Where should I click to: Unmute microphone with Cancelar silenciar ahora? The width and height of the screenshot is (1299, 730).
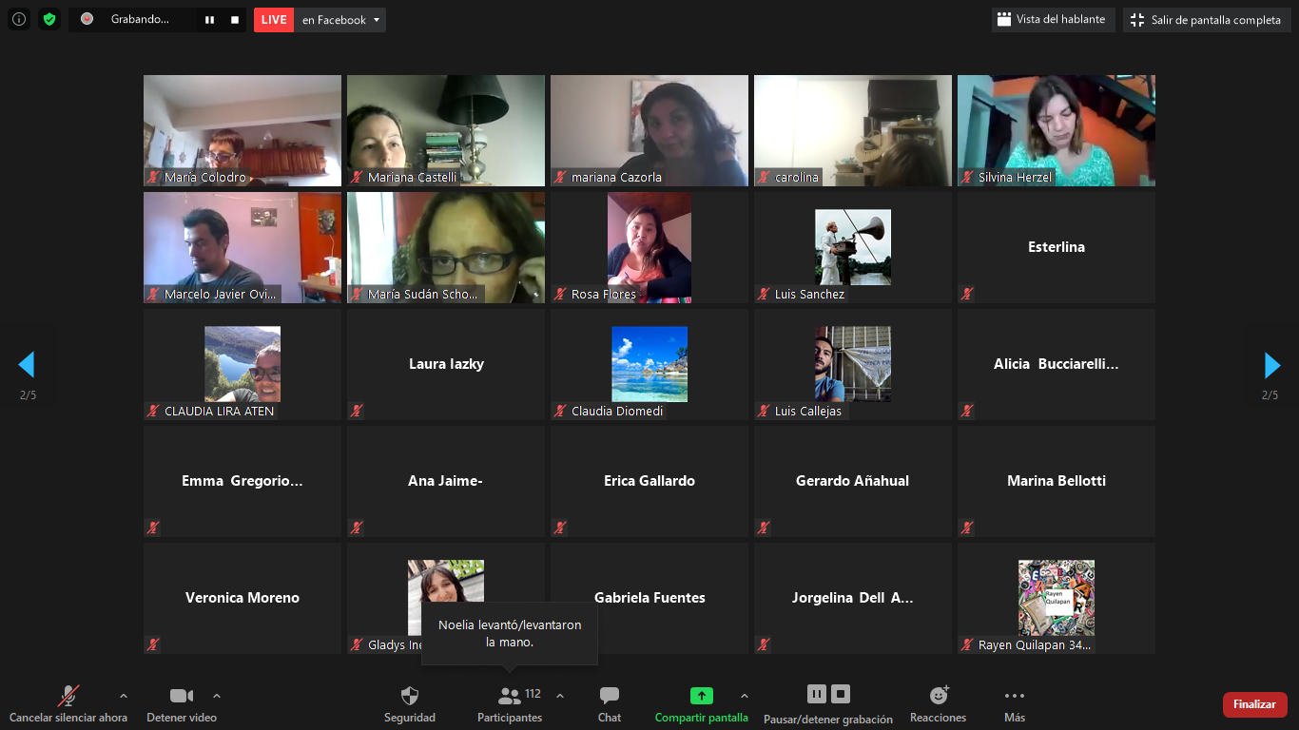(68, 703)
